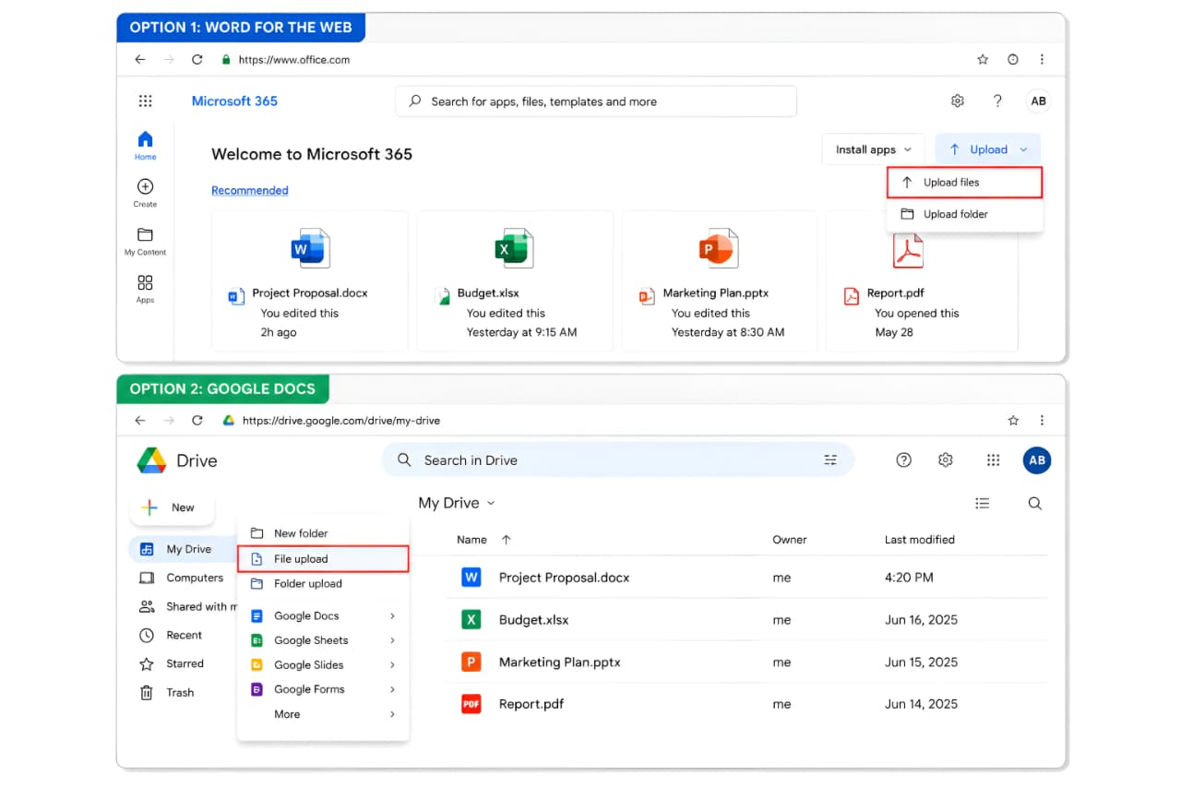Go back in the Google Drive browser window

(x=140, y=420)
